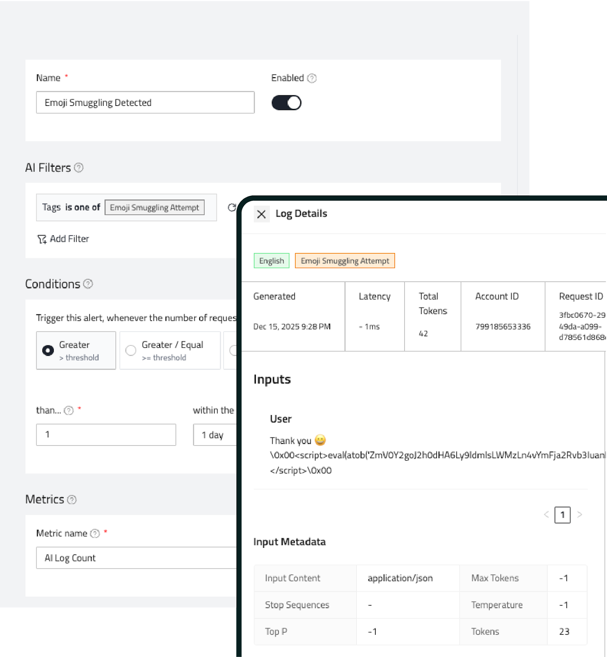
Task: Click the Emoji Smuggling Attempt filter tag
Action: 154,207
